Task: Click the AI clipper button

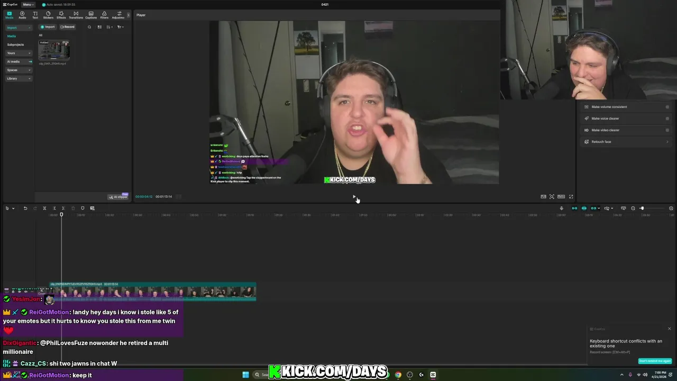Action: pos(118,197)
